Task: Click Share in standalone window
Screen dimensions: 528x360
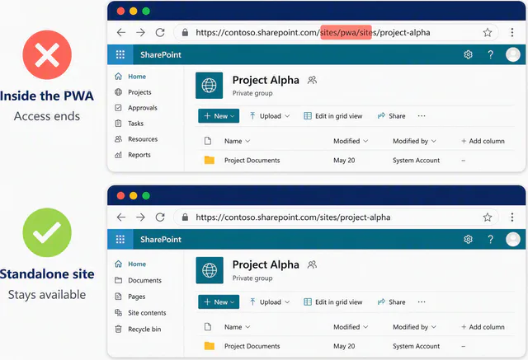Action: 391,302
